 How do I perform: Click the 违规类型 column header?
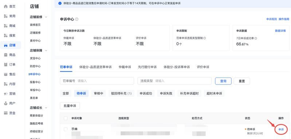(x=123, y=118)
